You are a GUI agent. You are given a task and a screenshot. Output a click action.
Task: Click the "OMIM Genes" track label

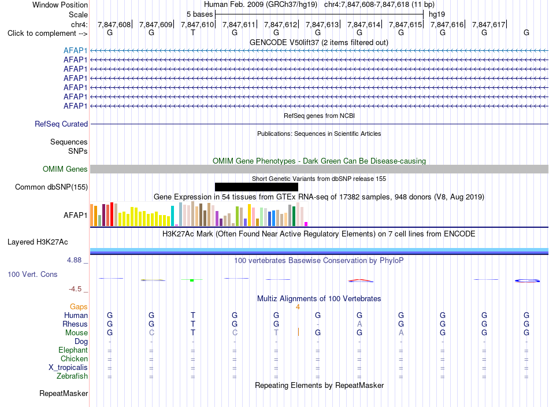pos(65,169)
